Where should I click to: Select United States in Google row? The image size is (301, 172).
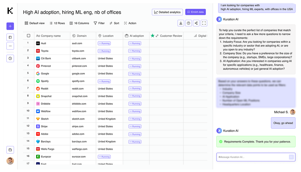click(105, 74)
